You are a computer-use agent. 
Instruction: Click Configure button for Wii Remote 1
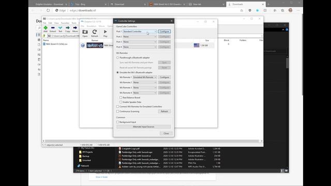[164, 78]
